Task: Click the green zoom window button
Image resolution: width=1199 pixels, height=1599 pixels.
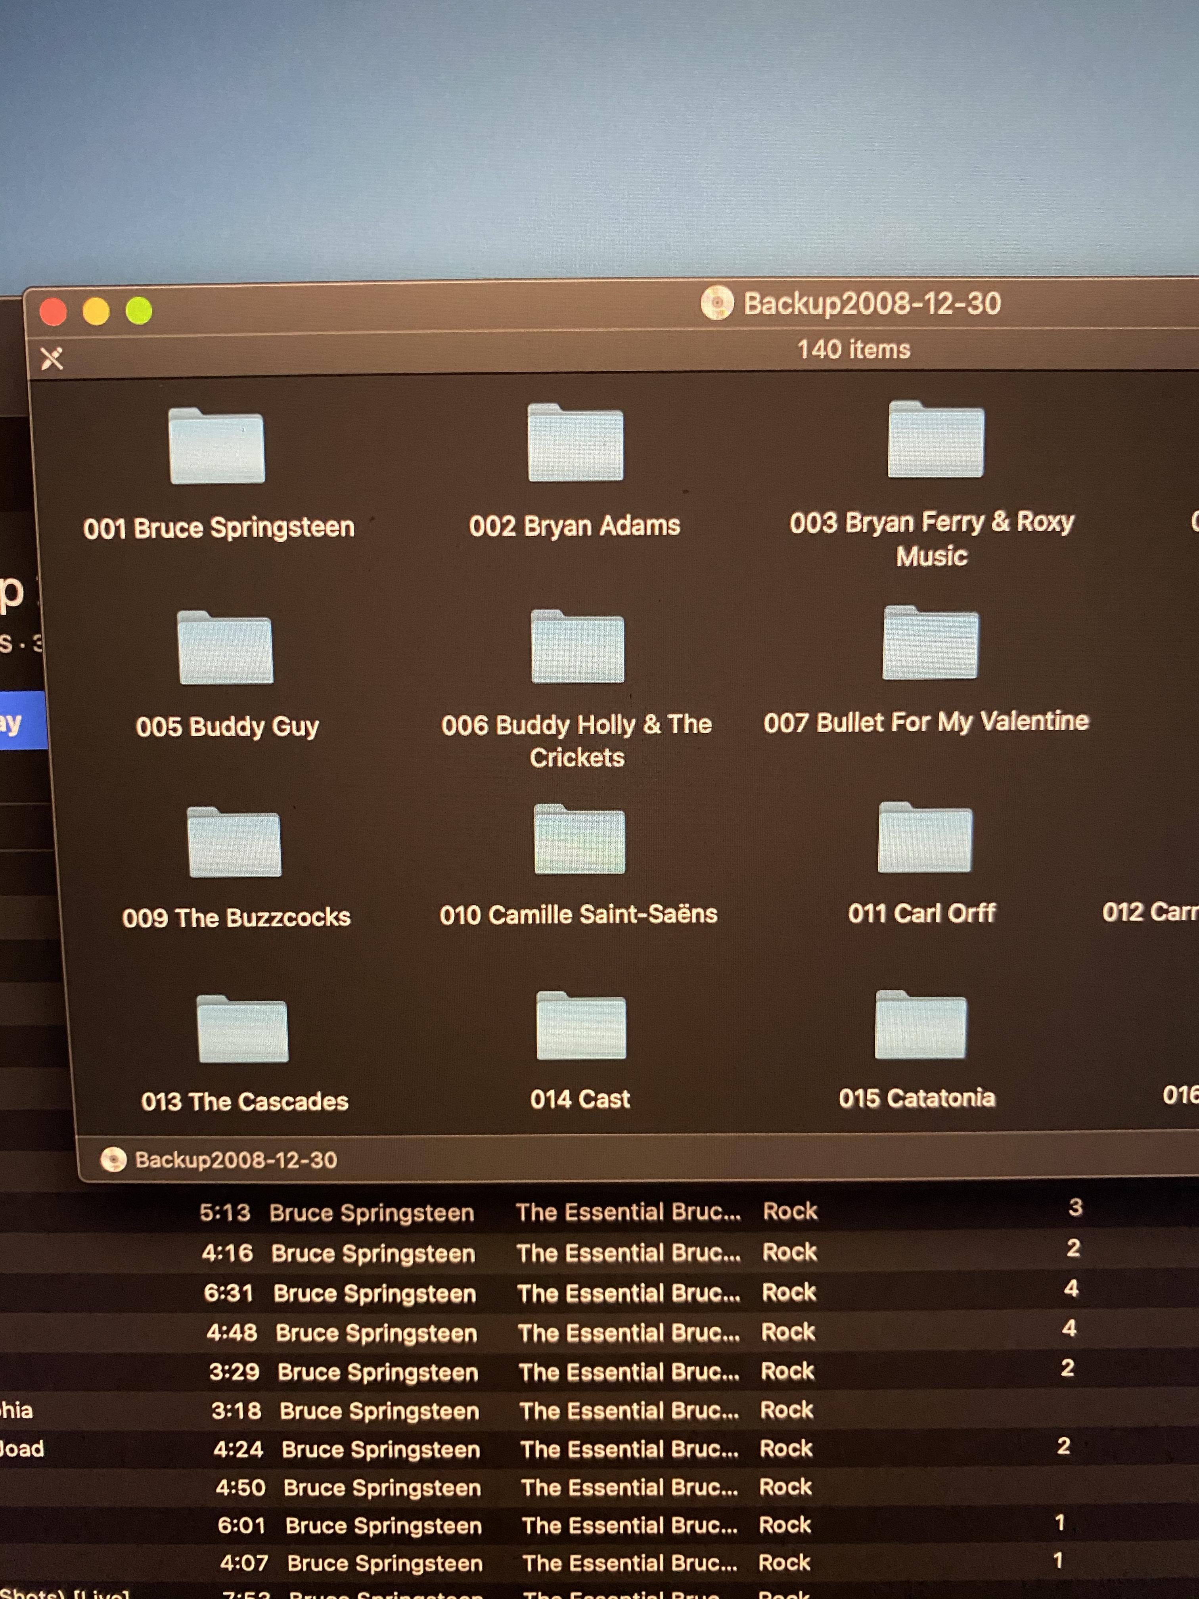Action: [139, 312]
